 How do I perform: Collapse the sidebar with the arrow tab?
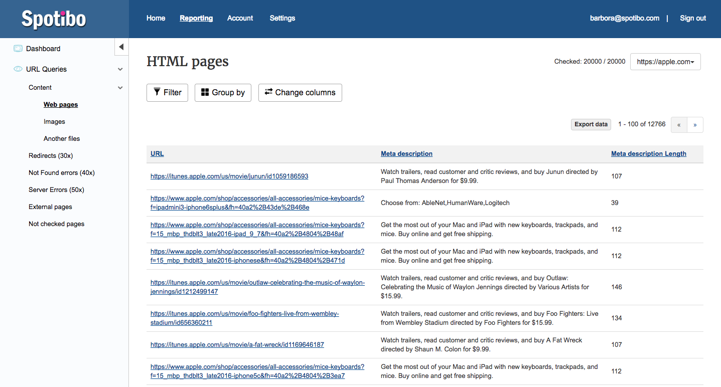[121, 47]
